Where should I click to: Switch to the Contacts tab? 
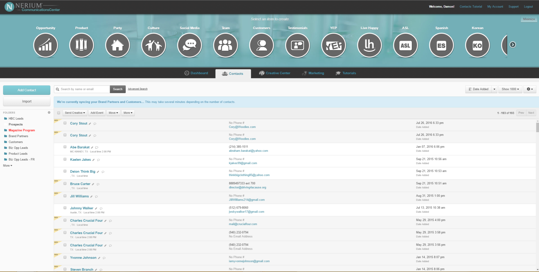(x=233, y=74)
